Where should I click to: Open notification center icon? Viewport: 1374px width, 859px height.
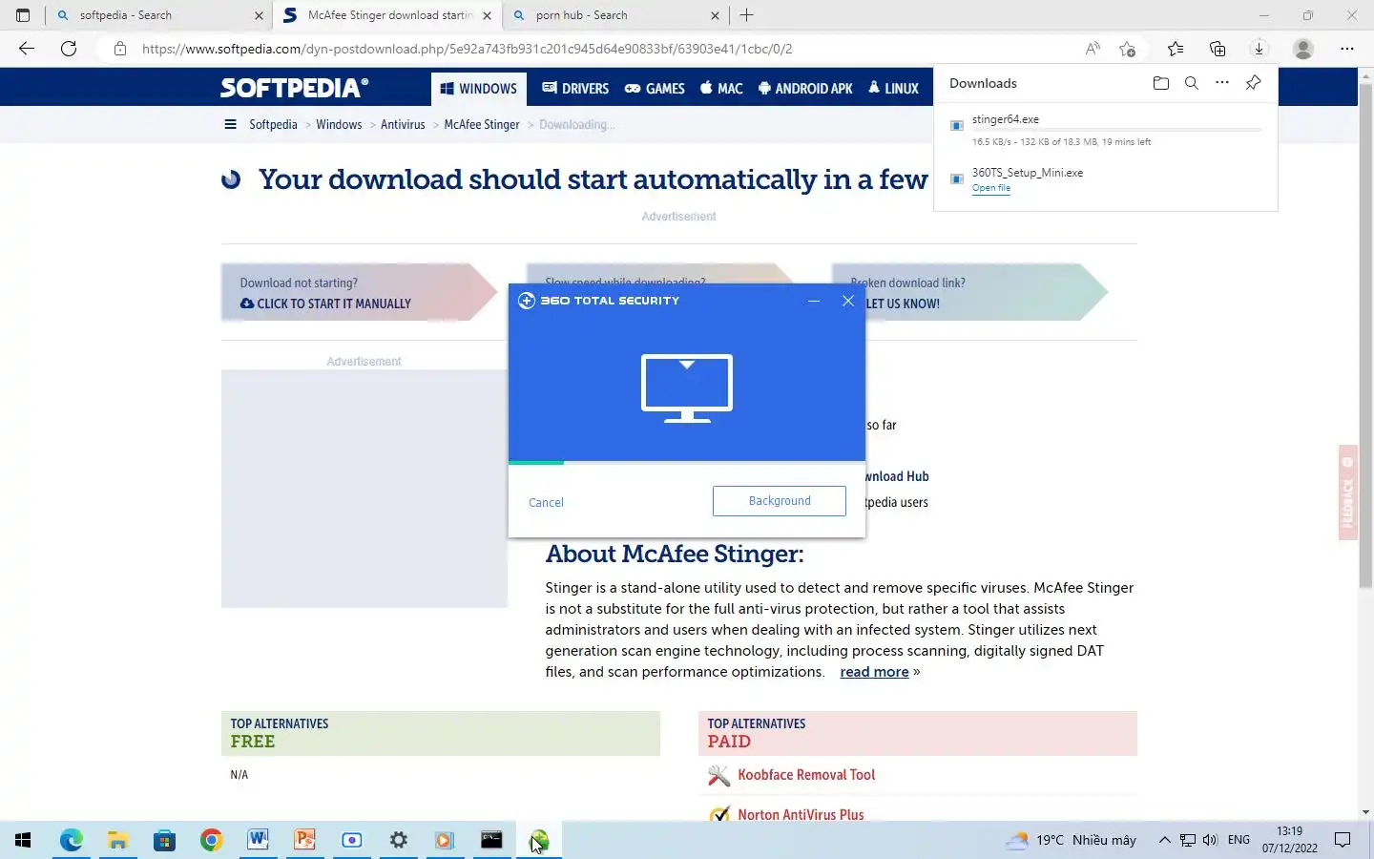coord(1343,840)
